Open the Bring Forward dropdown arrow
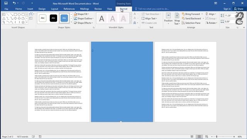The image size is (247, 139). click(x=202, y=14)
